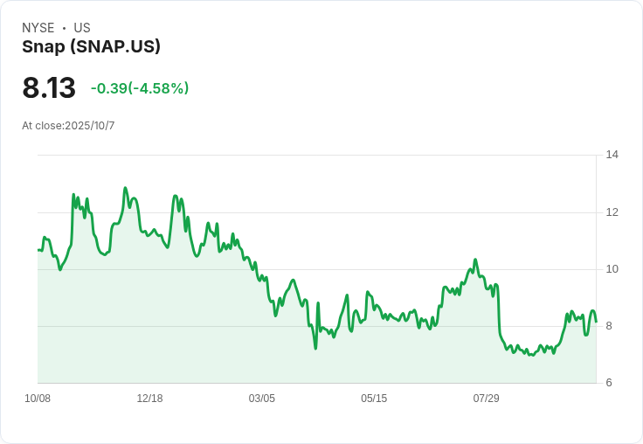Click the leftmost start of the price line
Viewport: 643px width, 444px height.
pos(38,250)
